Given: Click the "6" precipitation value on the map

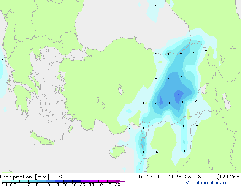Looking at the screenshot, I should tap(169, 102).
